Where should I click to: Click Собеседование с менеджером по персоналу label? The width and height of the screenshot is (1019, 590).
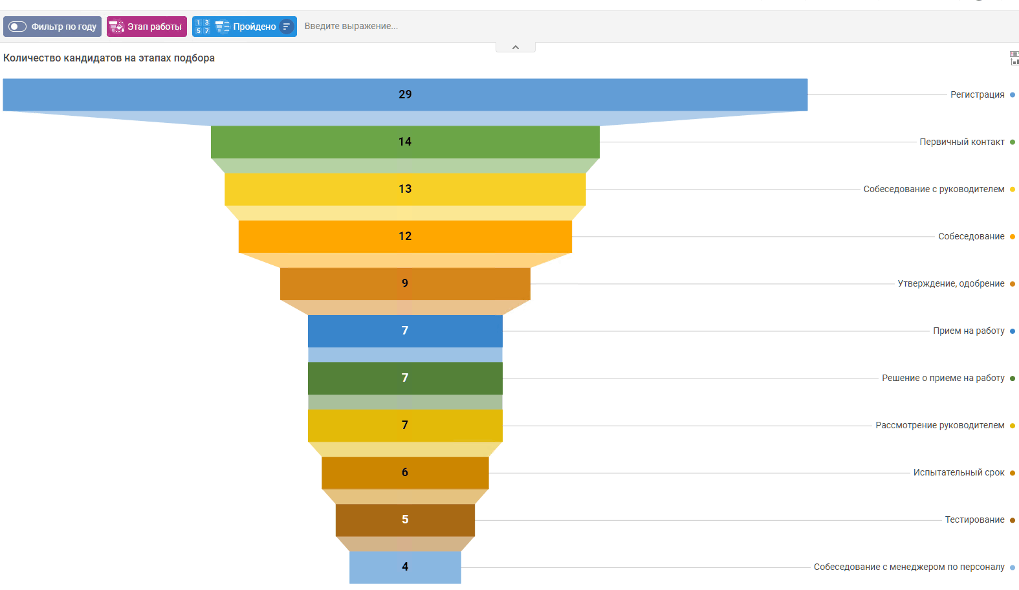(x=909, y=567)
